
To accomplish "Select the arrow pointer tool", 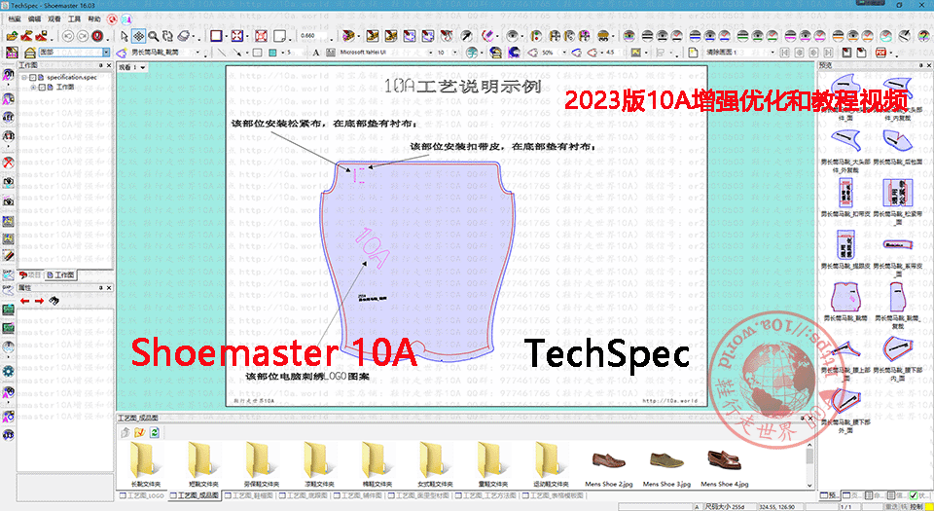I will (x=124, y=36).
